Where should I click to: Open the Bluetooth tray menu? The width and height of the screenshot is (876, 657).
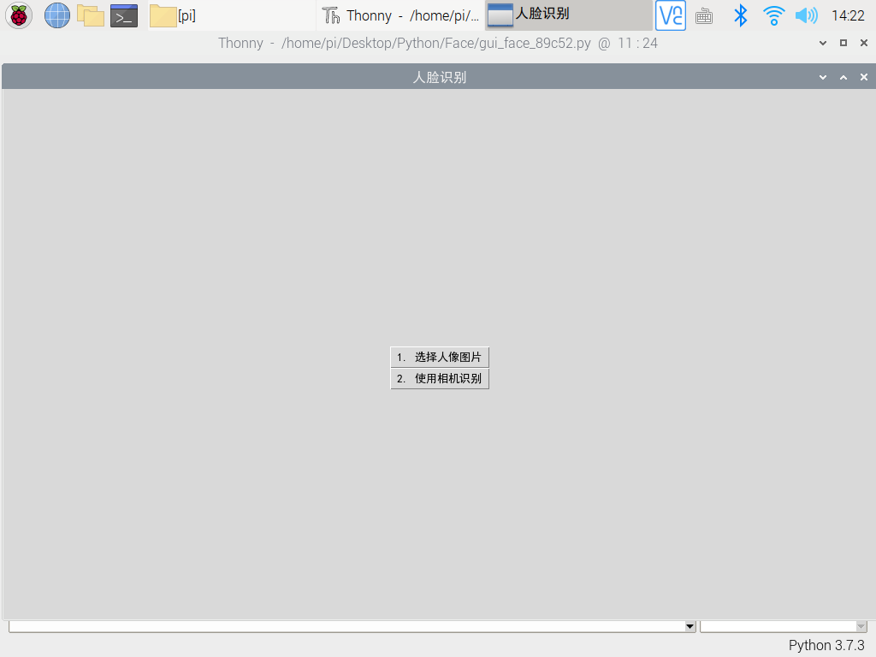[x=740, y=15]
